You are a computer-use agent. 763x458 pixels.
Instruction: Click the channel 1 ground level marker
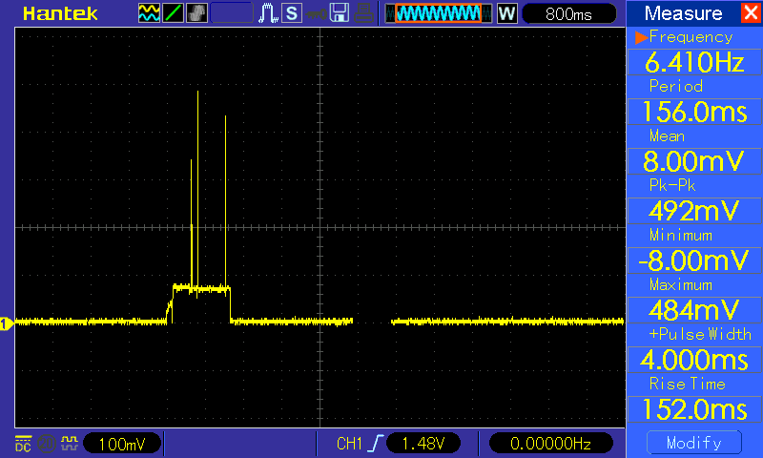[6, 323]
